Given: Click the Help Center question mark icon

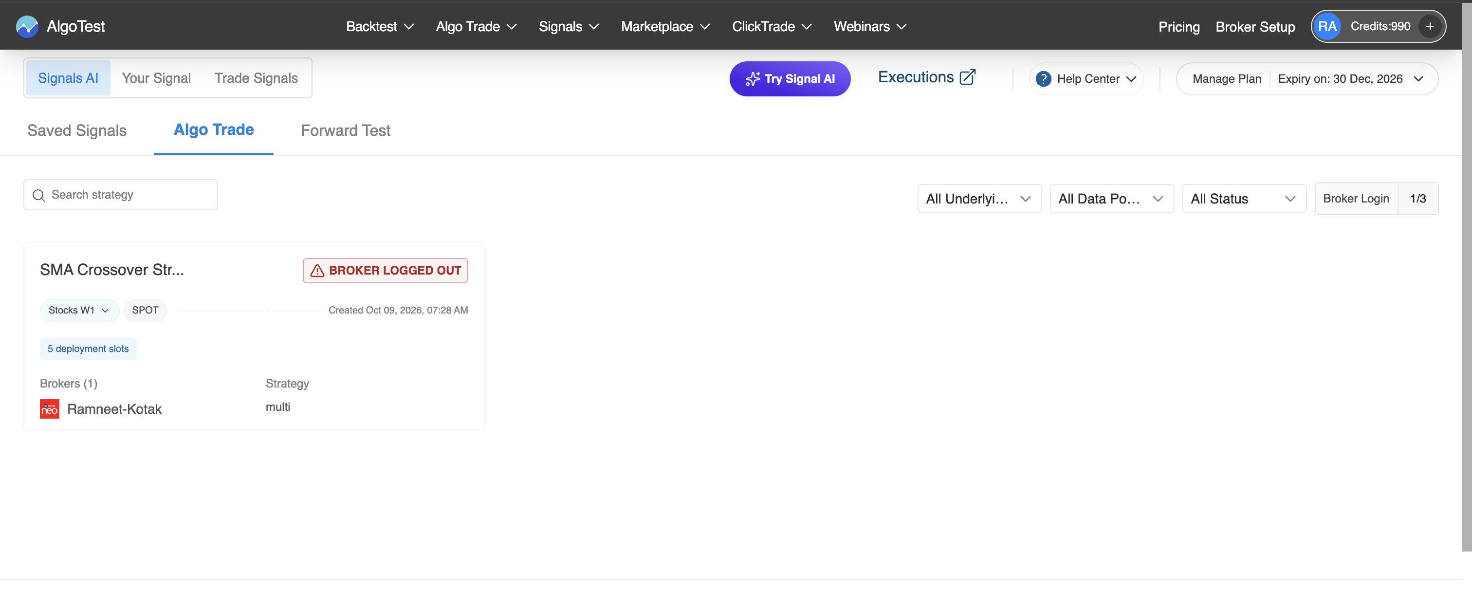Looking at the screenshot, I should (1044, 79).
